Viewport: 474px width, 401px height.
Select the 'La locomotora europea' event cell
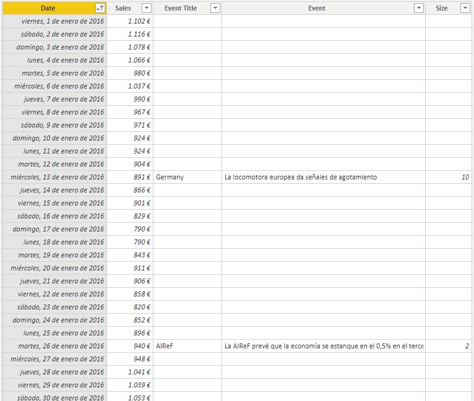click(x=323, y=177)
